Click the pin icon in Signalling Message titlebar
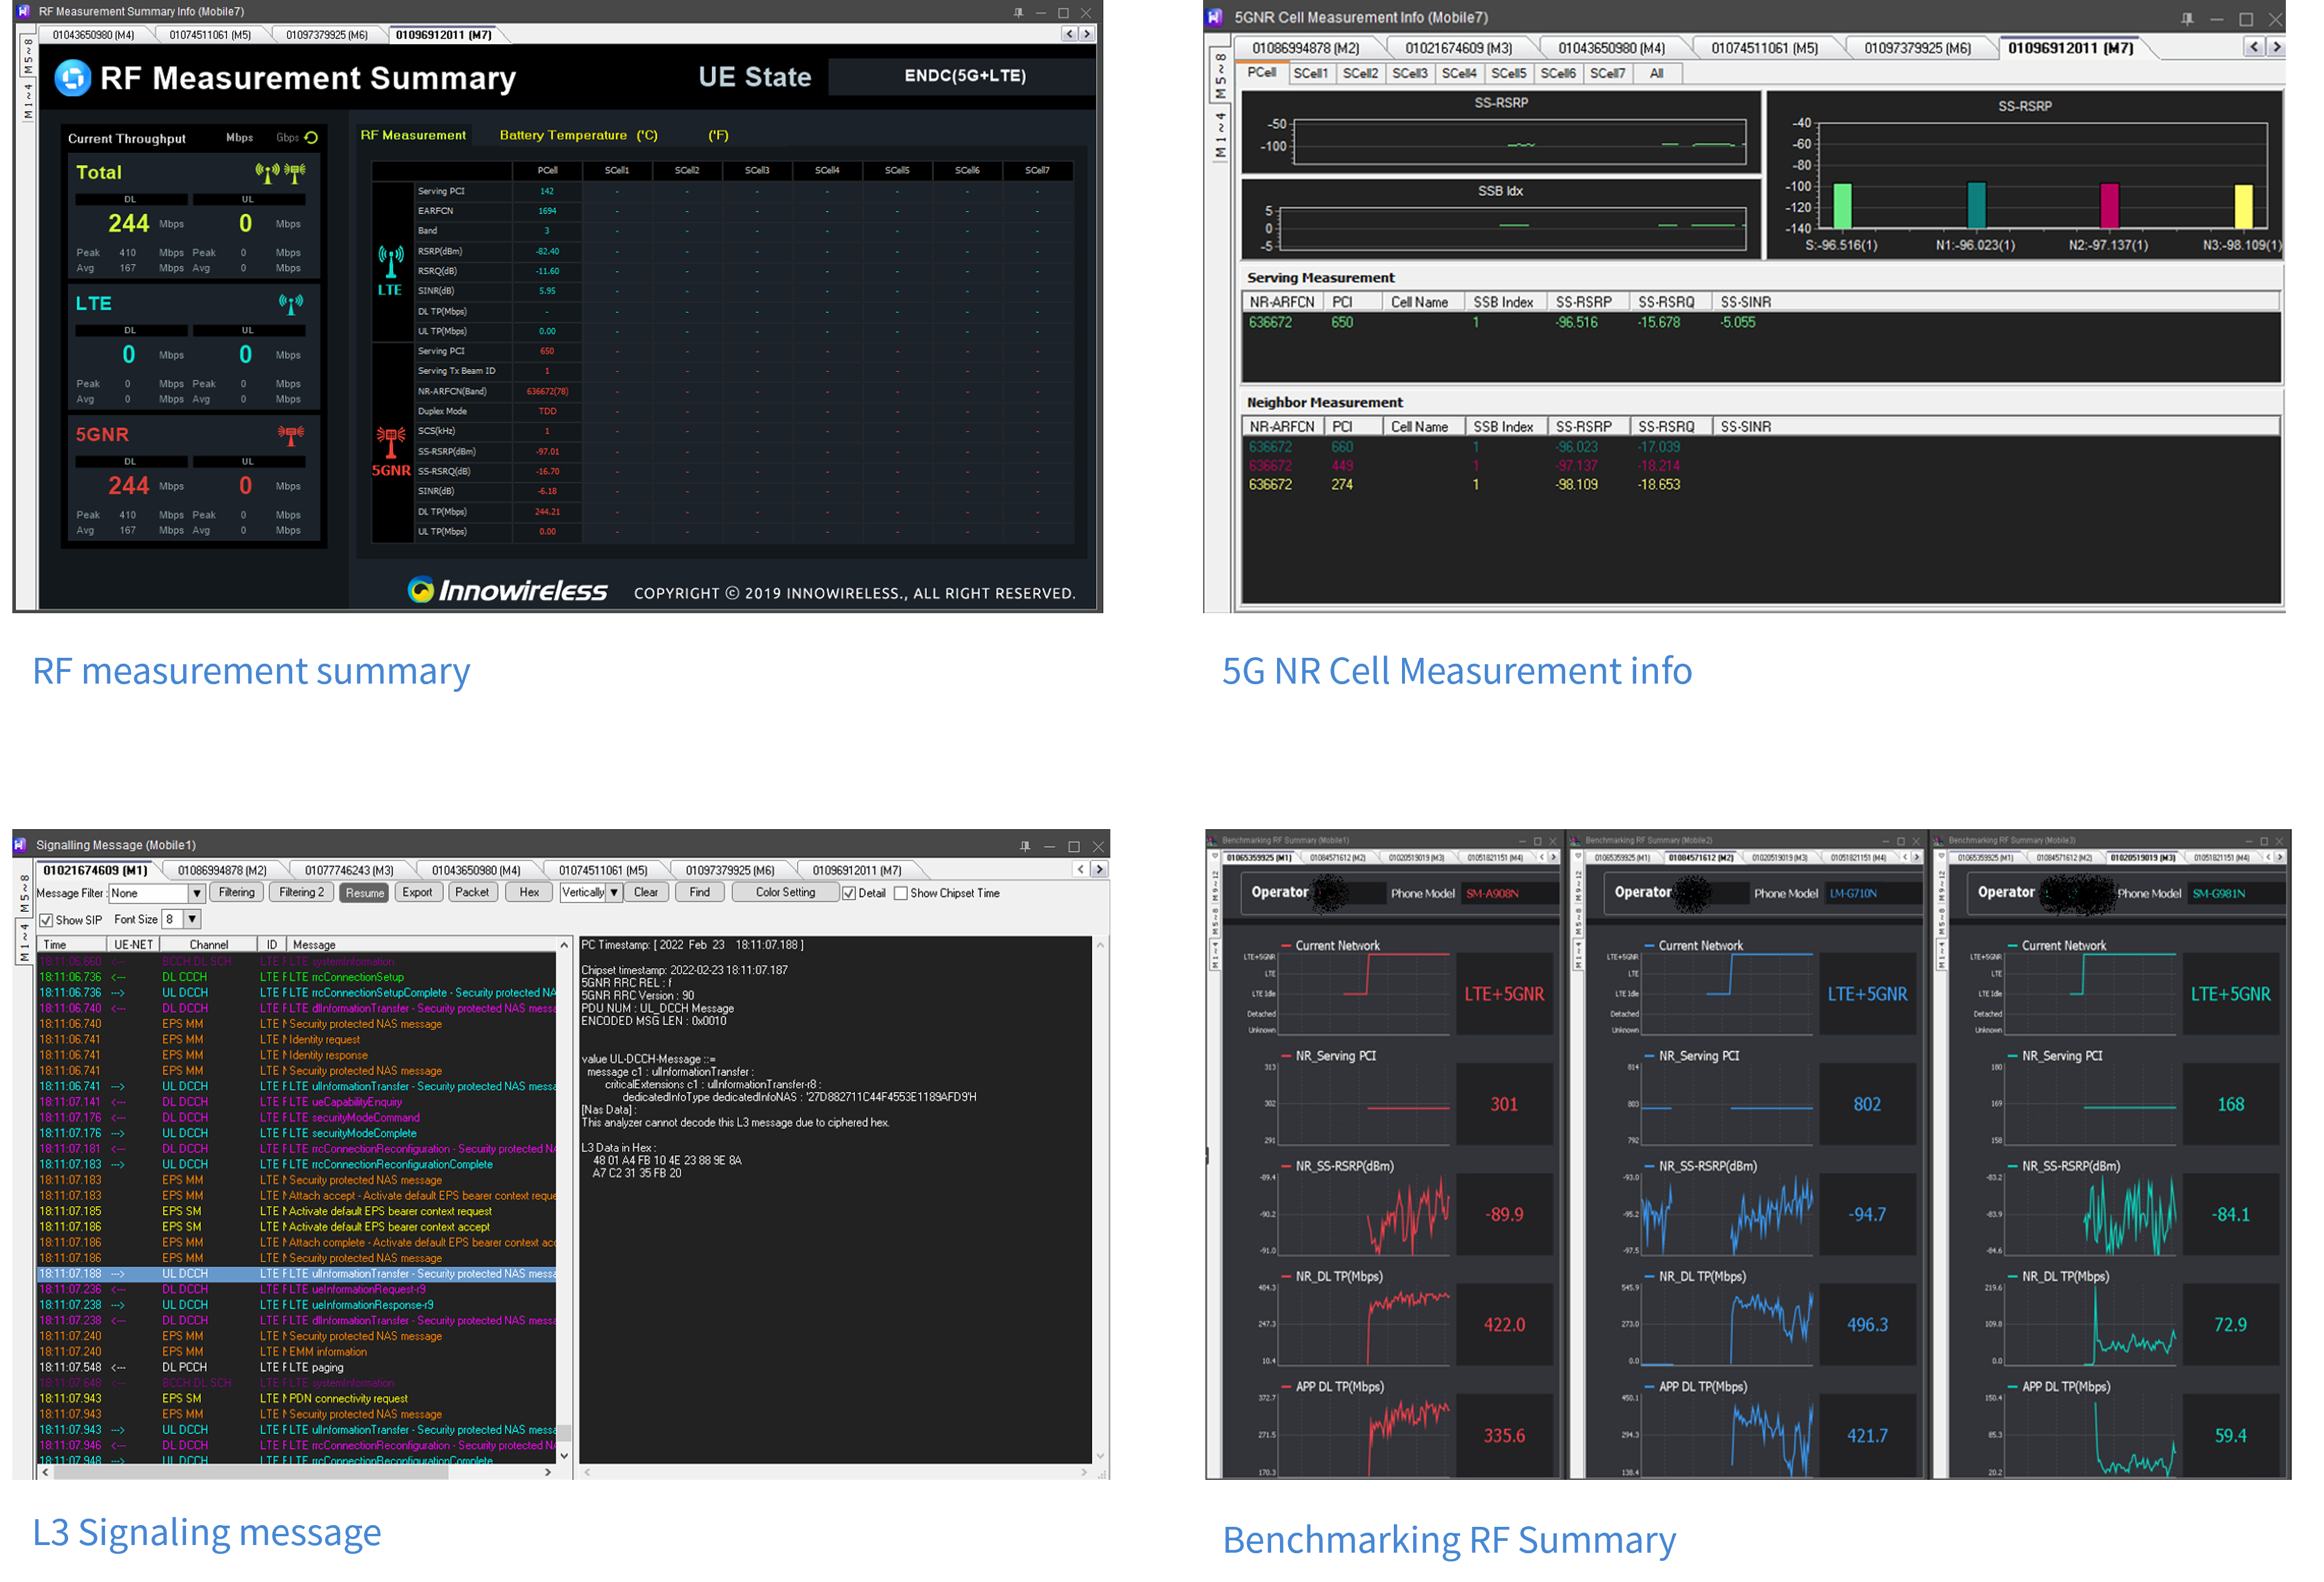The width and height of the screenshot is (2324, 1582). [x=1025, y=846]
